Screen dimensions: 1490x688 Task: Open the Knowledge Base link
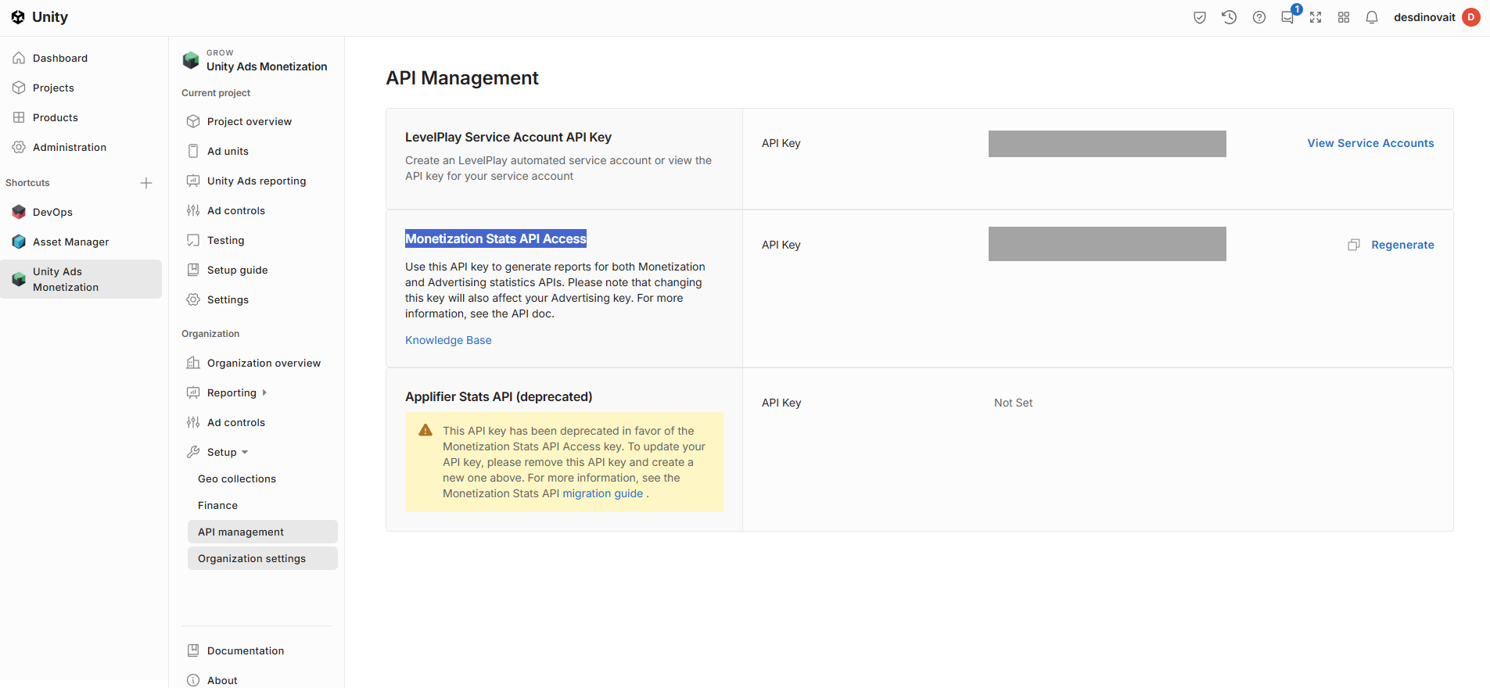(448, 340)
